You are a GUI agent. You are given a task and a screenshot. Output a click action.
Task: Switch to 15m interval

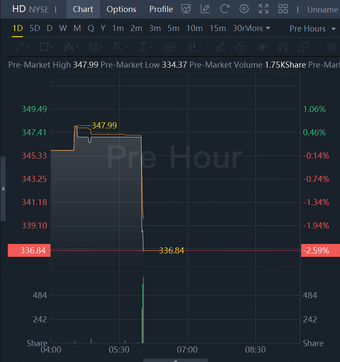[217, 28]
